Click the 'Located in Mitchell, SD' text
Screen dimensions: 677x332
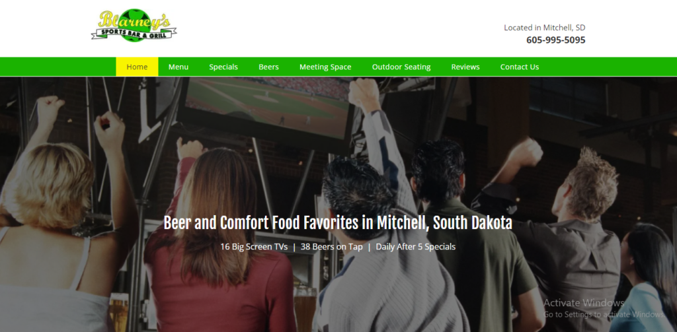(x=545, y=28)
